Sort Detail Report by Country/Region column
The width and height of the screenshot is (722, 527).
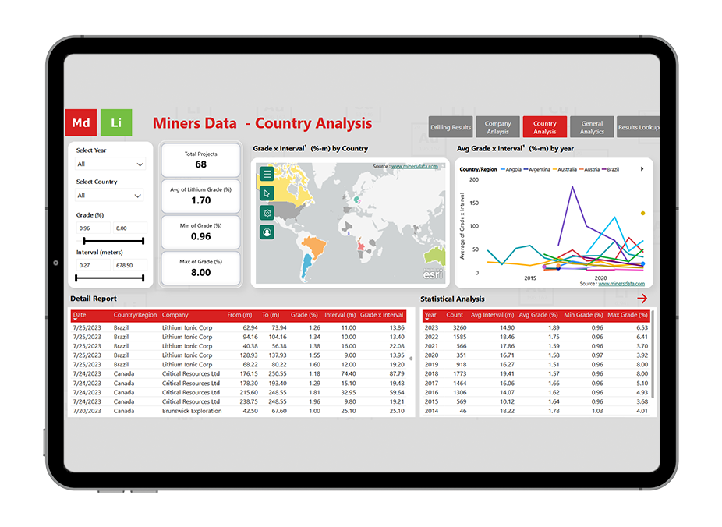tap(136, 315)
